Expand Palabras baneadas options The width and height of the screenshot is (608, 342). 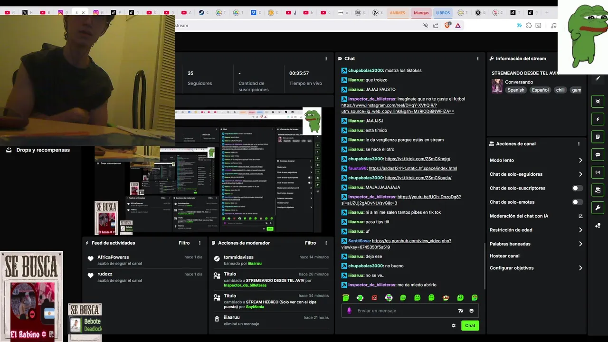[536, 244]
